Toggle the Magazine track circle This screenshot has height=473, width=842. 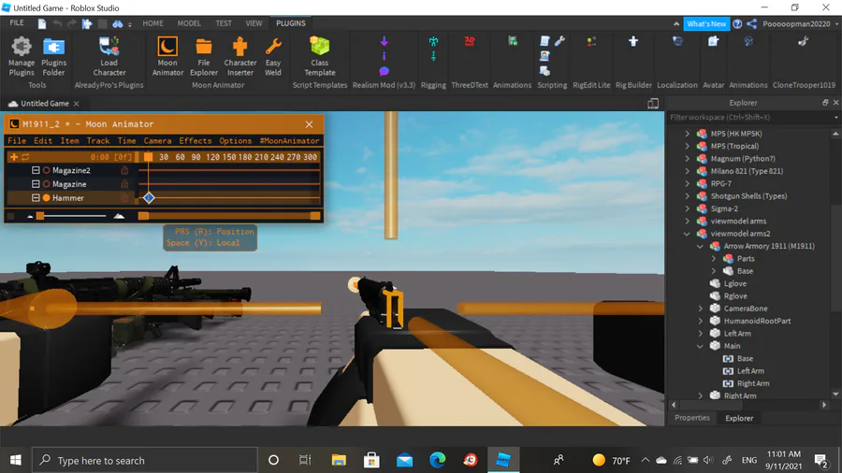point(47,184)
